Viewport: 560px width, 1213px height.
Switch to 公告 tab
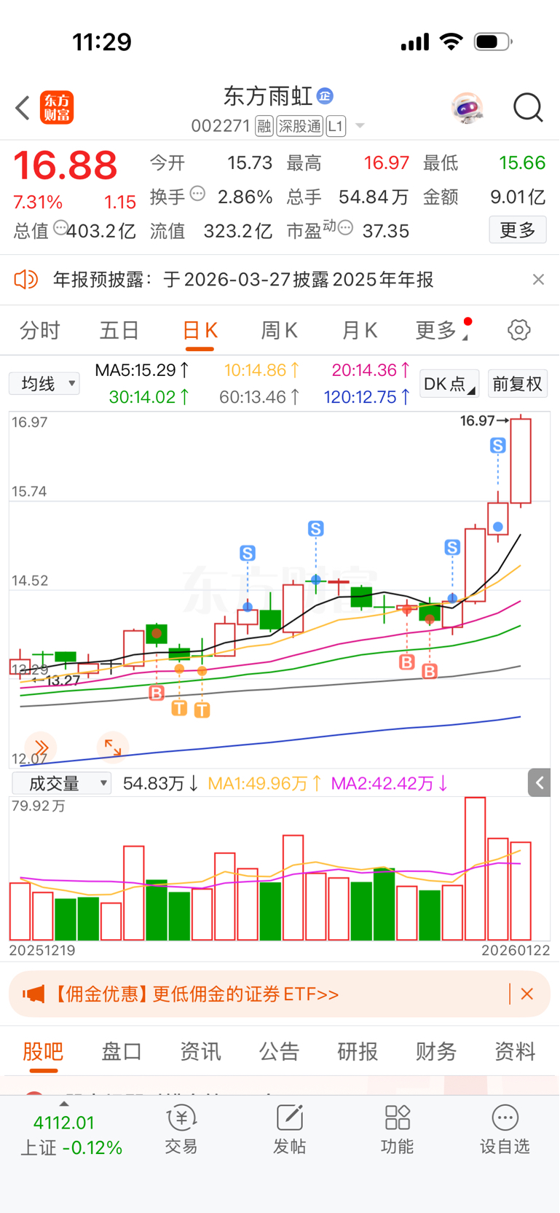[279, 1052]
